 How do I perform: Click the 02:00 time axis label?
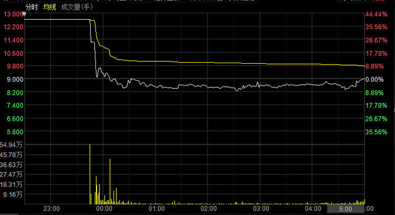[x=209, y=208]
